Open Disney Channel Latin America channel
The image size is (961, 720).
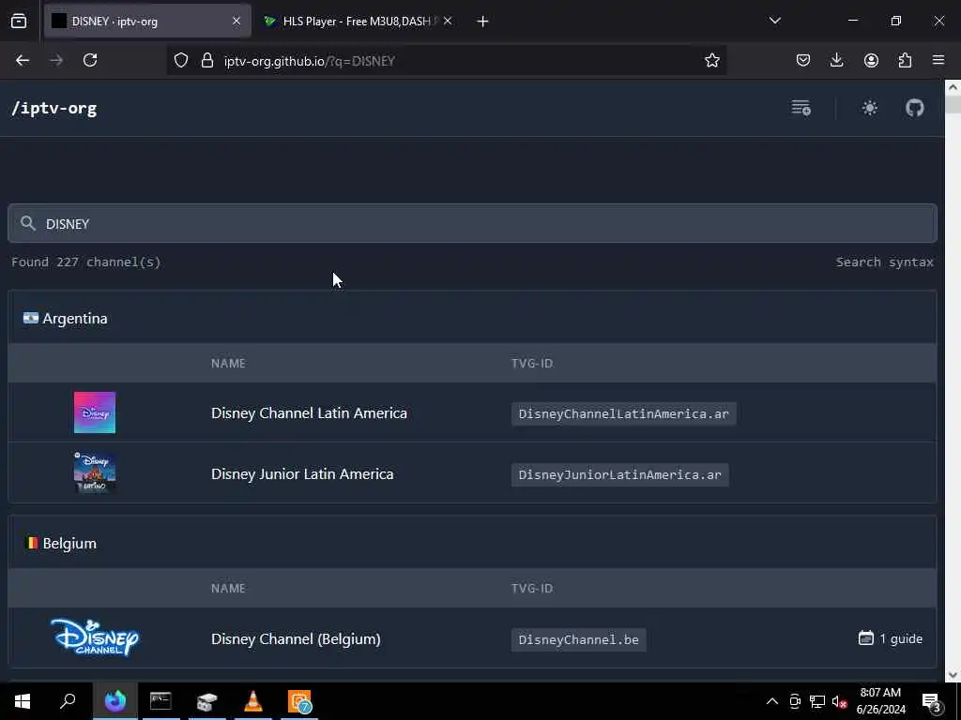pyautogui.click(x=309, y=412)
